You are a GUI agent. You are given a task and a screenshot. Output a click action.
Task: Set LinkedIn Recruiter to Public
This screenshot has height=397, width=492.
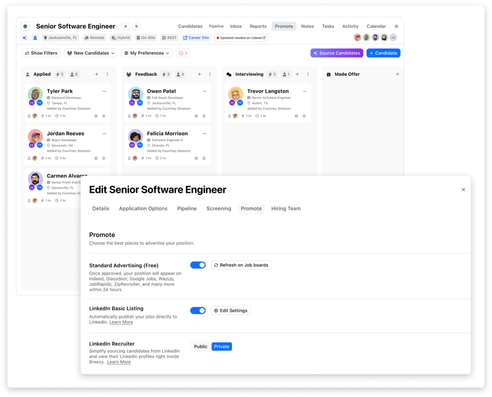coord(201,346)
